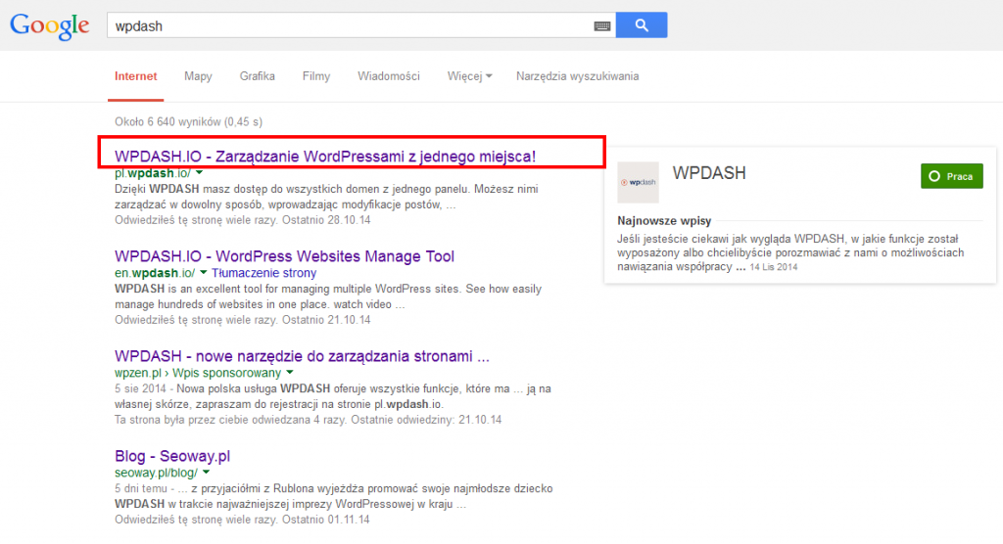Open the WPDASH.IO Zarządzanie WordPressami result
The width and height of the screenshot is (1003, 544).
click(325, 156)
